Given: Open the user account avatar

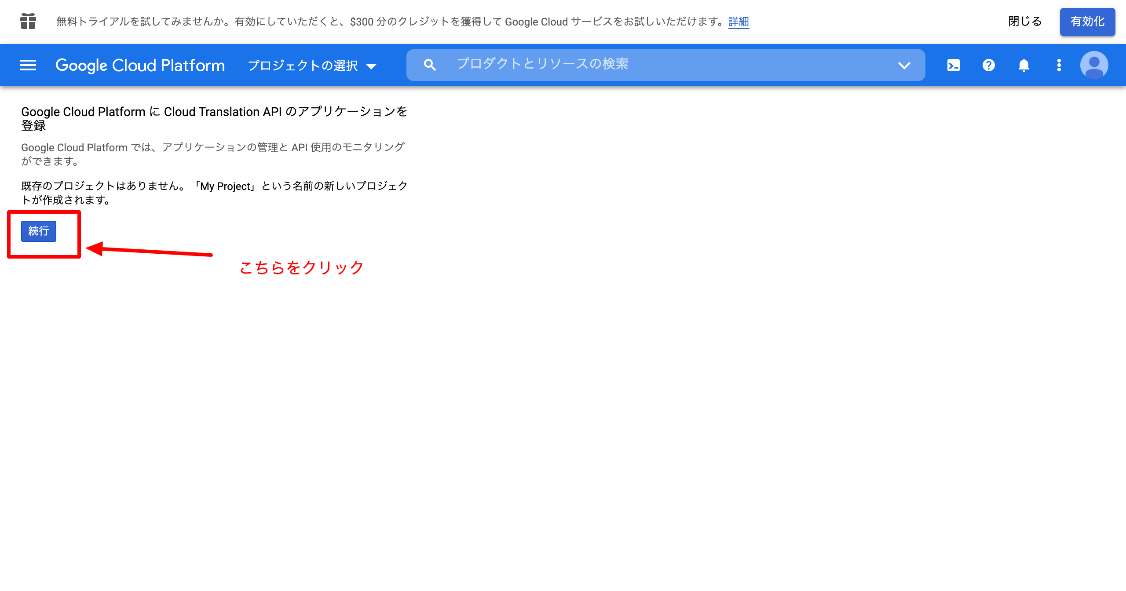Looking at the screenshot, I should [x=1094, y=66].
